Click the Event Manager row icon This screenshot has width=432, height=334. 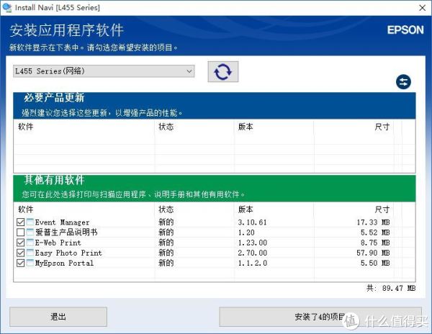pos(30,222)
